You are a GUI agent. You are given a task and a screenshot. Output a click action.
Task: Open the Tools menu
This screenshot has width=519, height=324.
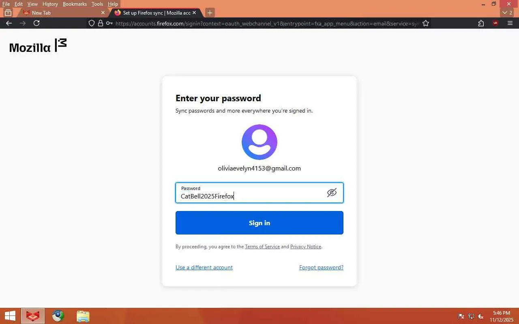tap(97, 4)
